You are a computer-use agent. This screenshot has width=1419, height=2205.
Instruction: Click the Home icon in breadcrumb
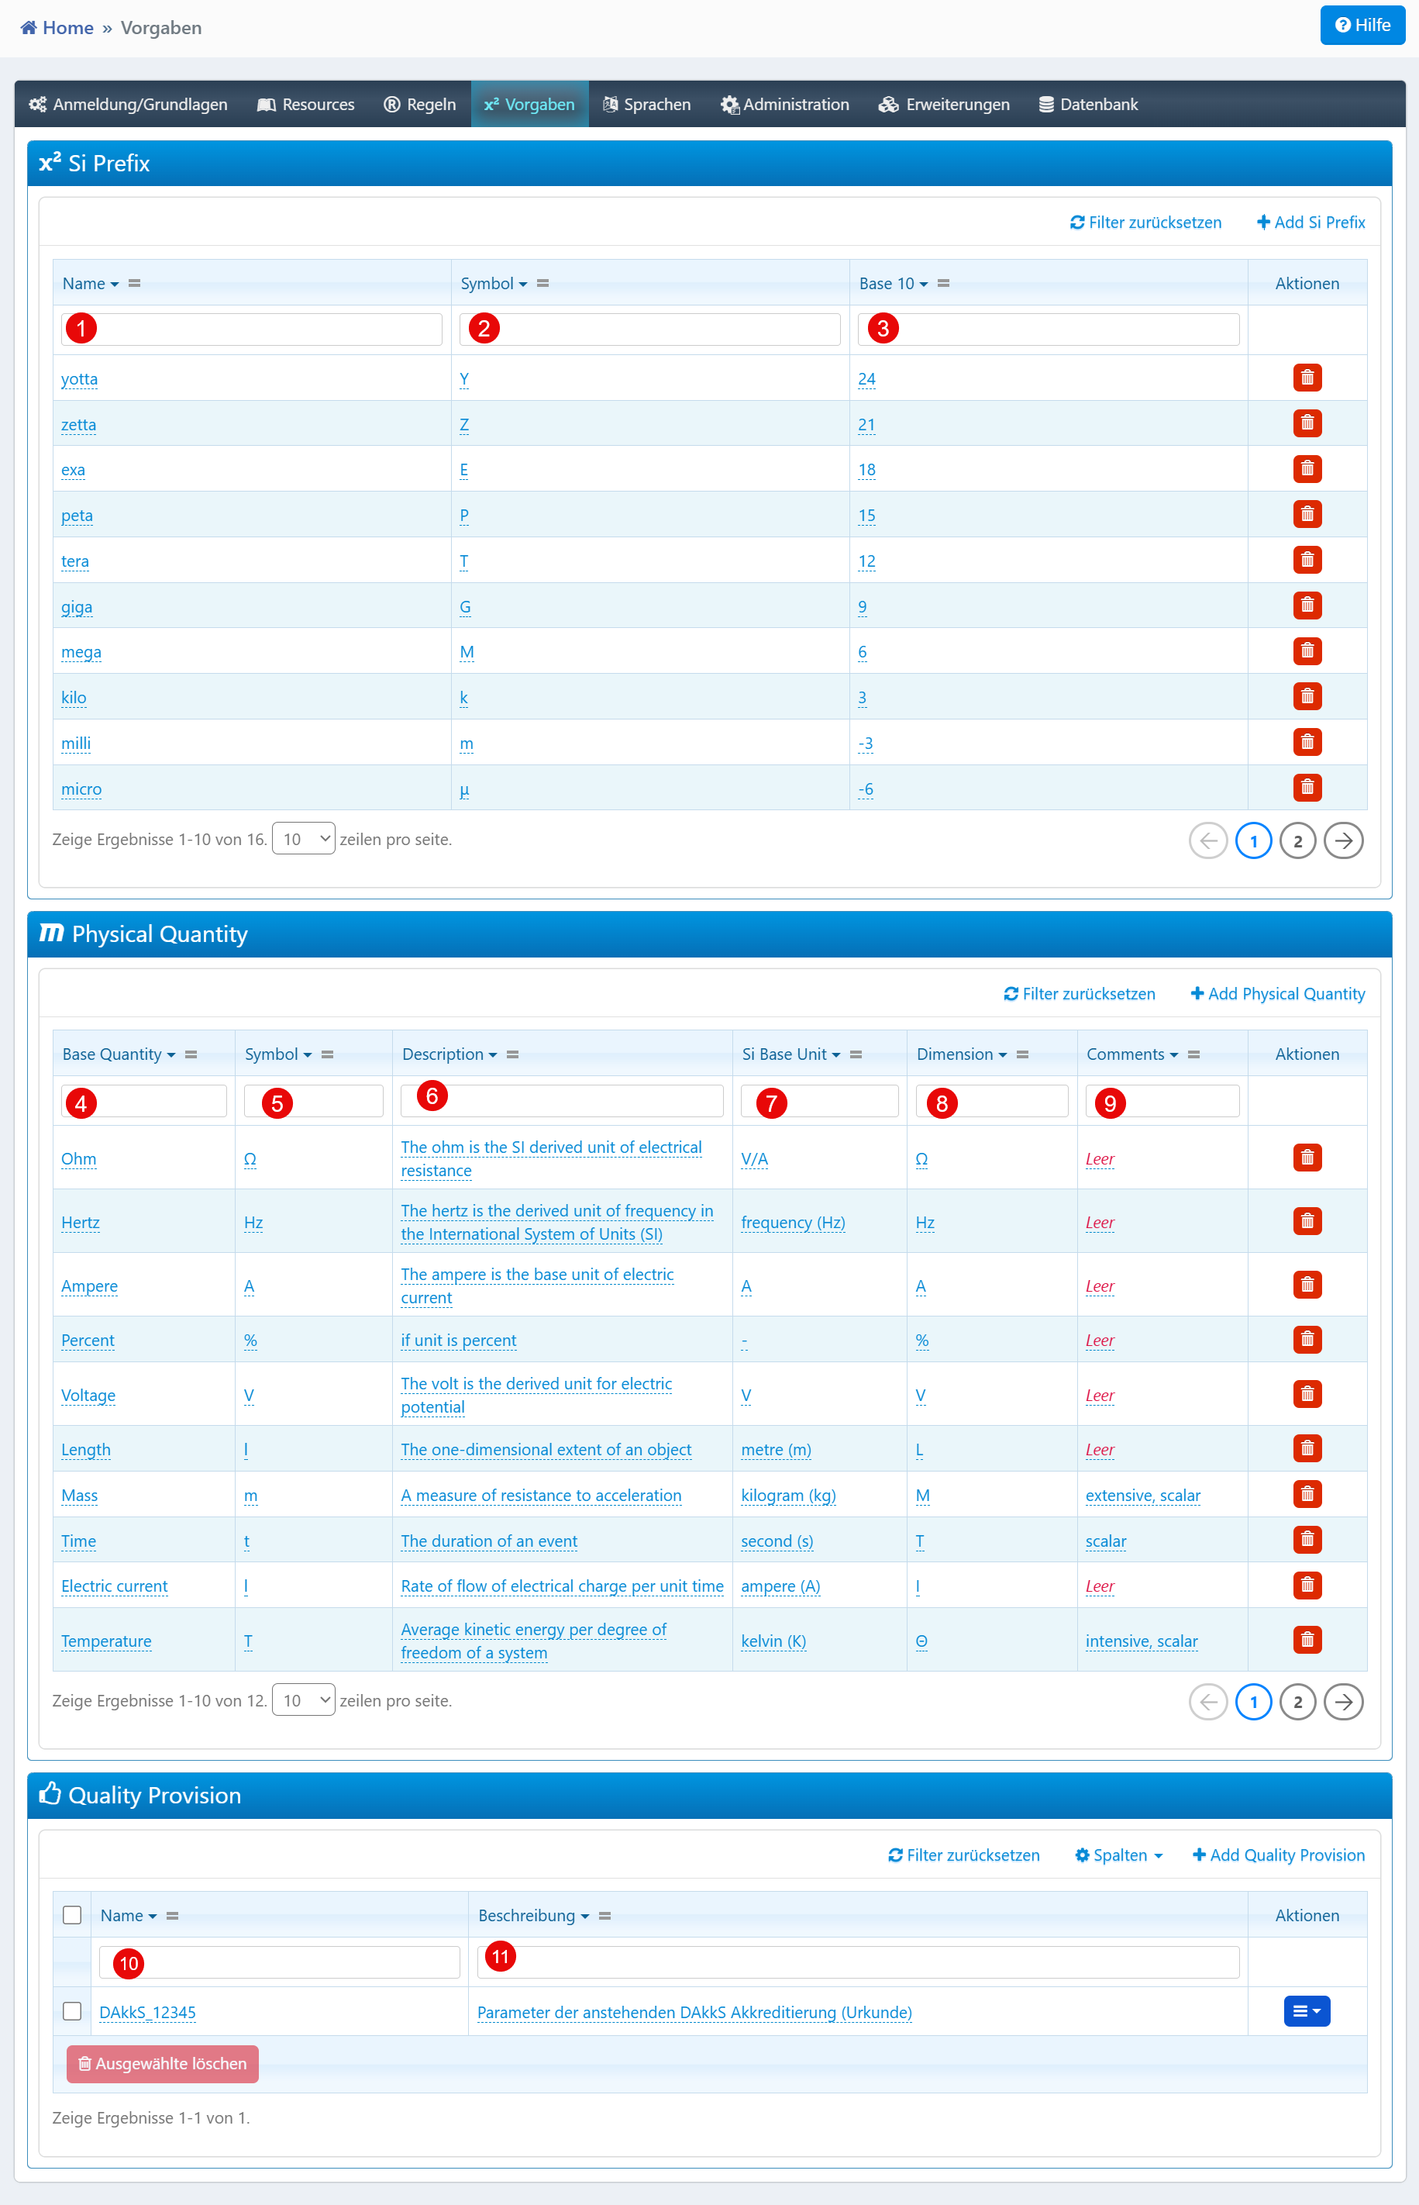[x=29, y=28]
